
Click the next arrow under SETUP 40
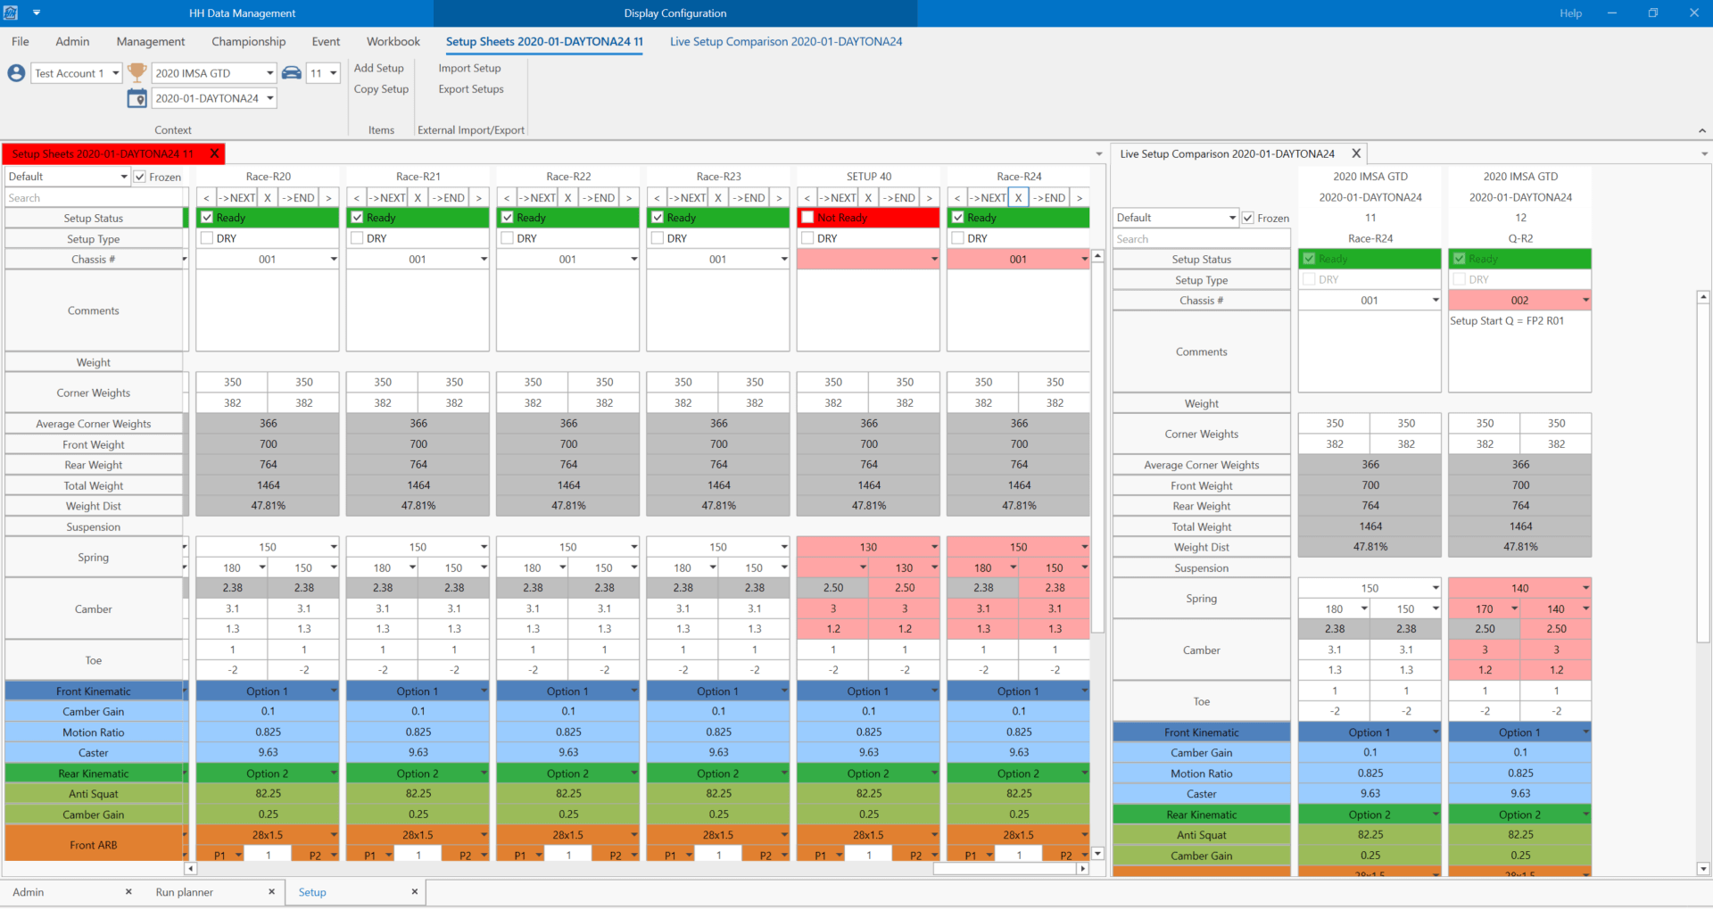(930, 197)
